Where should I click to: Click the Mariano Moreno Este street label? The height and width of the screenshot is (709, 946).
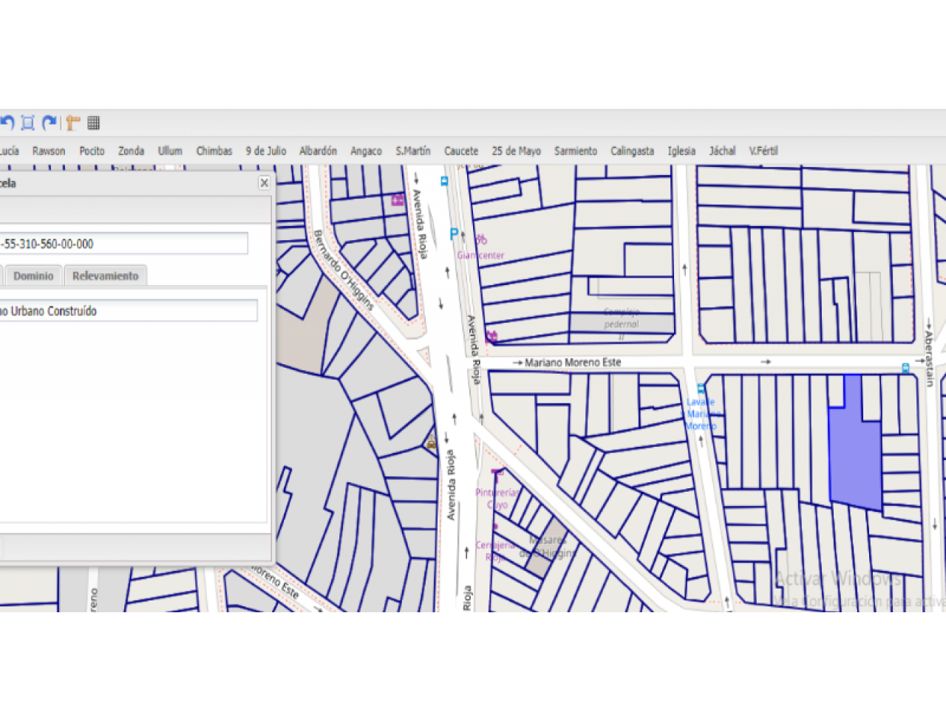point(573,363)
